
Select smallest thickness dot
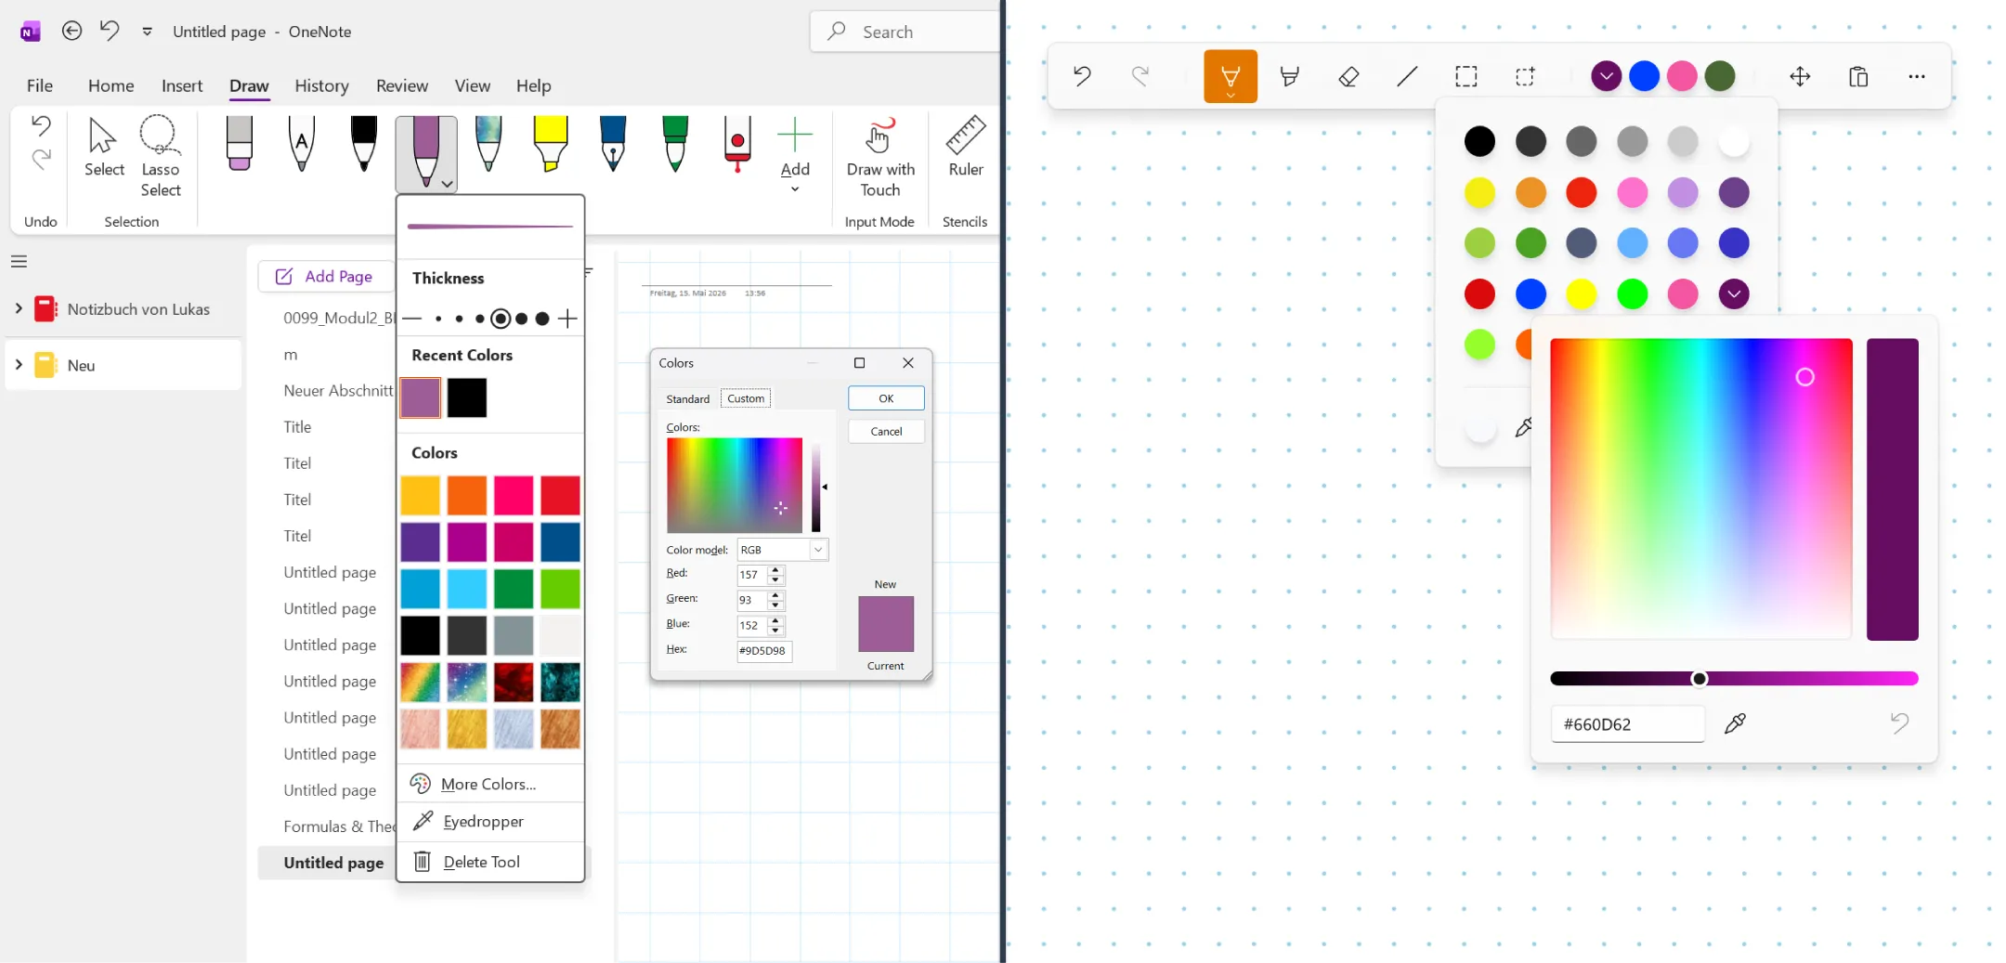[x=438, y=319]
